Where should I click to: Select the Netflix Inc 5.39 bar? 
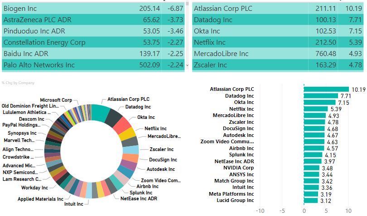point(316,109)
